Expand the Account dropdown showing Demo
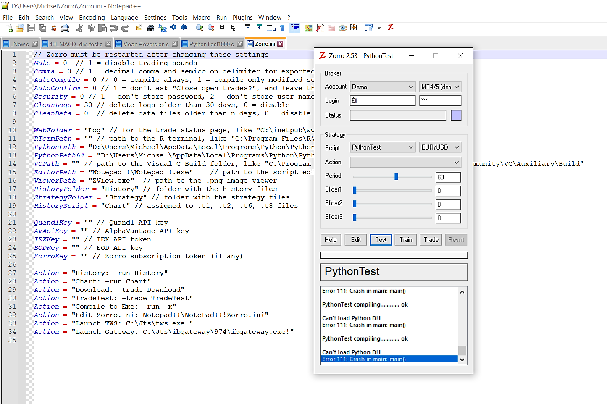607x404 pixels. (x=383, y=87)
